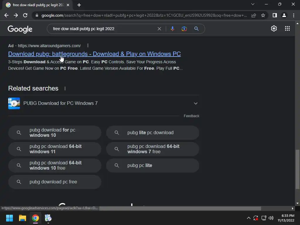Open 'Download pubg: battlegrounds' ad link
The height and width of the screenshot is (225, 300).
95,54
